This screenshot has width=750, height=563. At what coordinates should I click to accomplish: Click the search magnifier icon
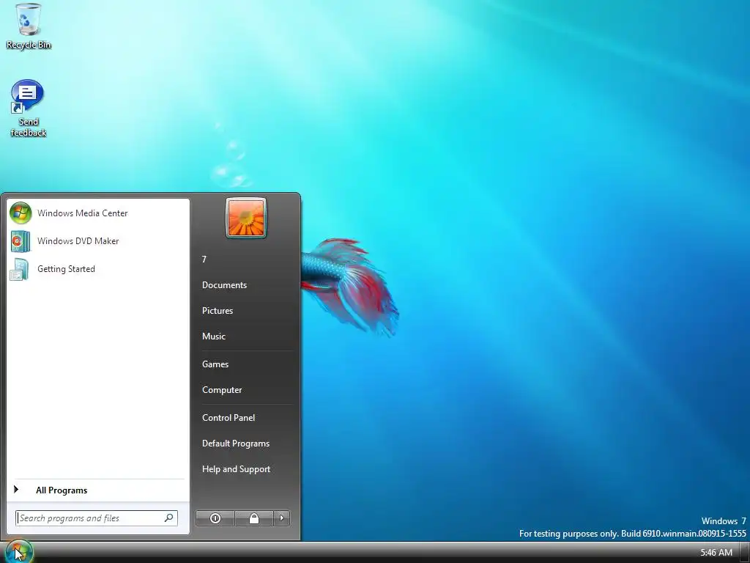[169, 518]
